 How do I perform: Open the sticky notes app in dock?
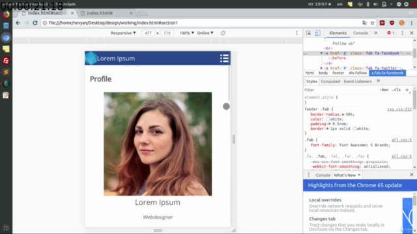coord(6,49)
